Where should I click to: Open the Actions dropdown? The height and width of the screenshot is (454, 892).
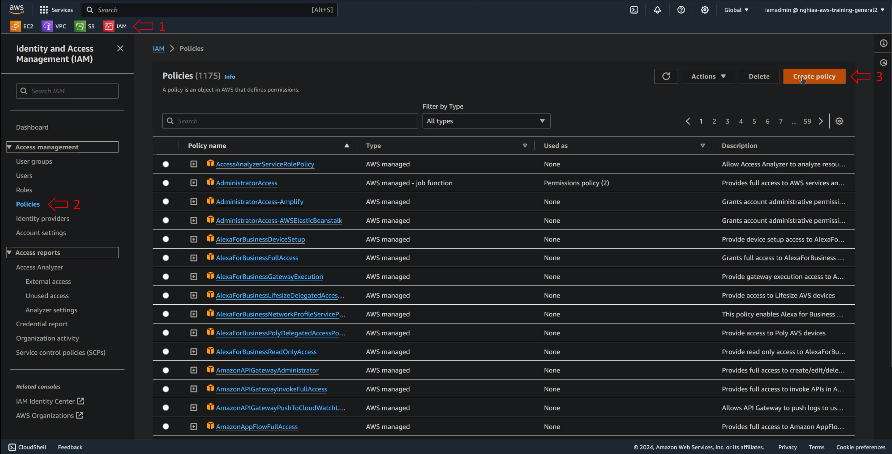pos(708,76)
